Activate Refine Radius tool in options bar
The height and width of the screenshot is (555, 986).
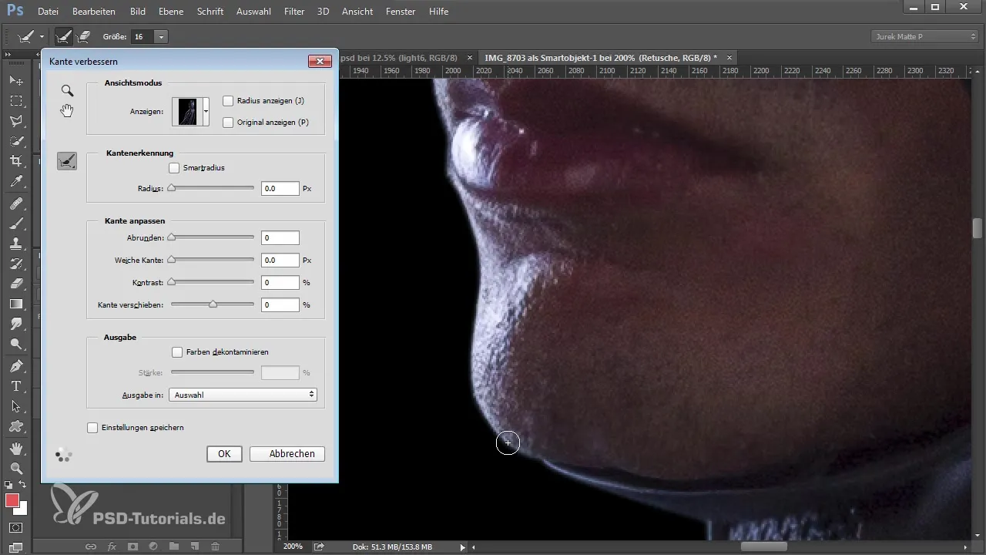point(64,36)
